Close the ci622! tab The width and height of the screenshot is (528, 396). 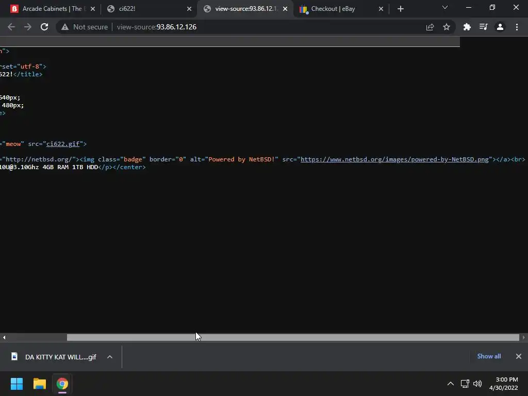(x=189, y=9)
